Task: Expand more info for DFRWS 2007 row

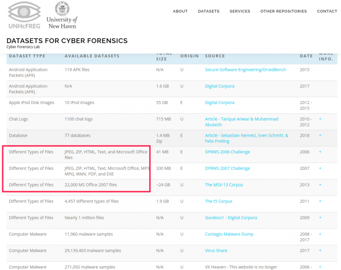Action: pyautogui.click(x=320, y=168)
